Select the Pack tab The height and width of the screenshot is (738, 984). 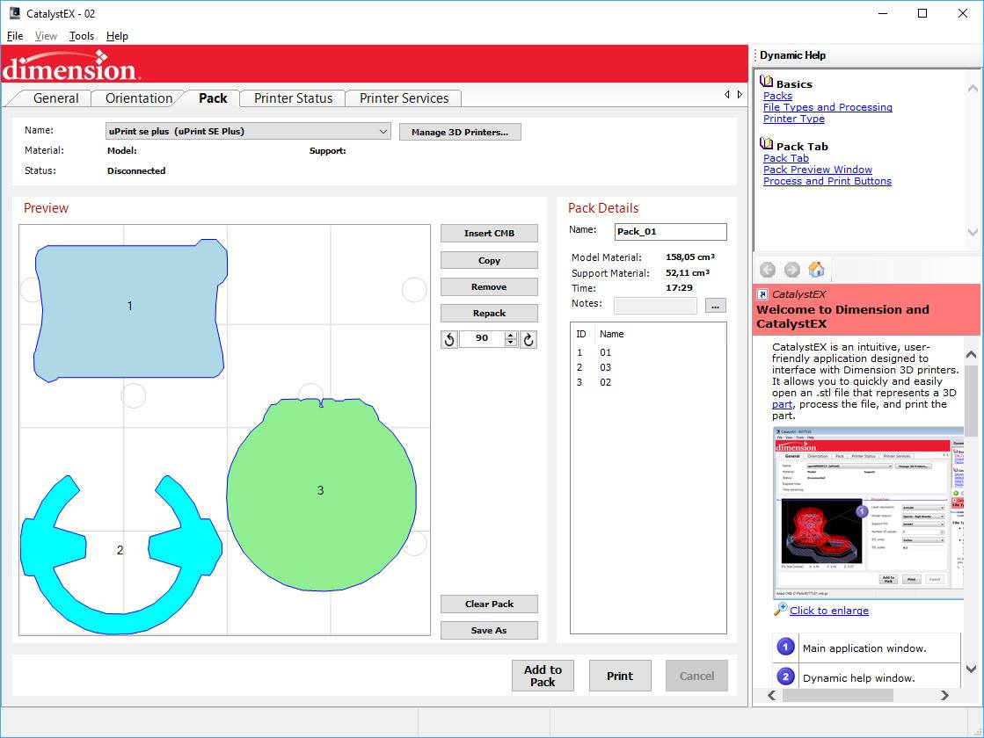pyautogui.click(x=213, y=98)
